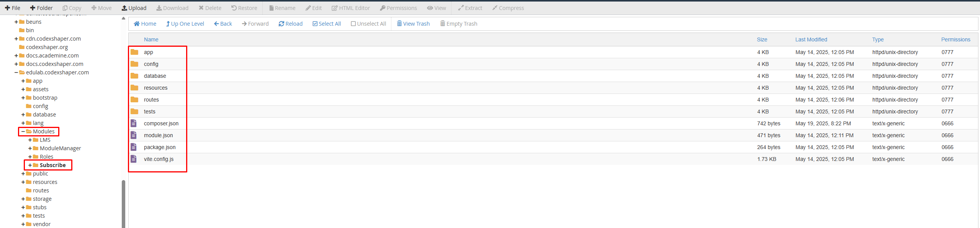Expand docs.academine.com tree node
Image resolution: width=980 pixels, height=228 pixels.
(x=16, y=56)
